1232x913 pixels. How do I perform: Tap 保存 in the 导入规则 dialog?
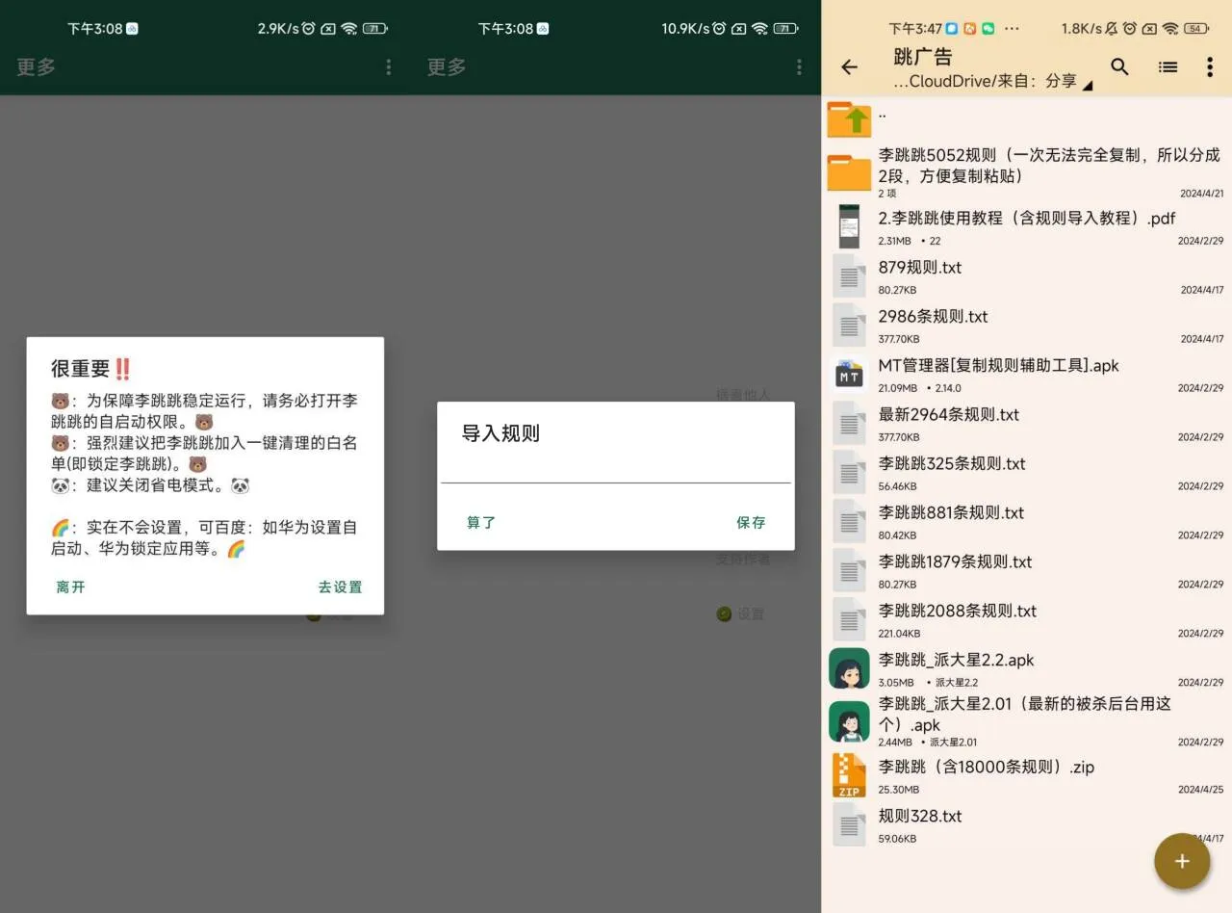coord(750,522)
